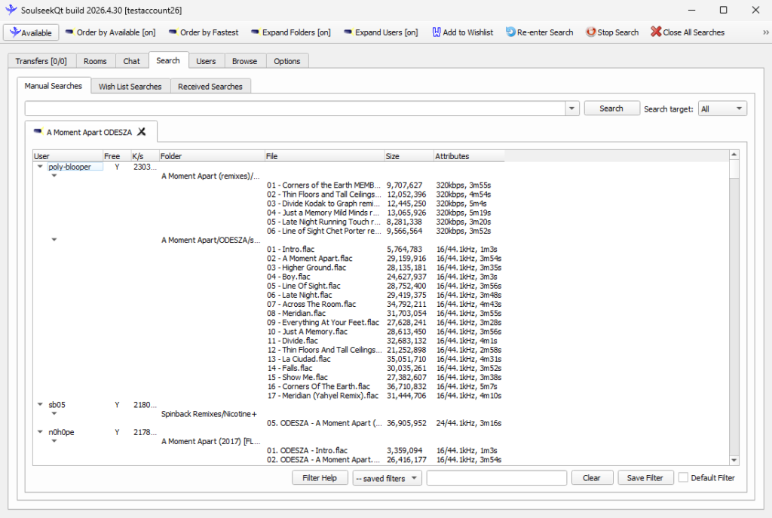Close the A Moment Apart ODESZA search tab
The image size is (772, 518).
[x=142, y=132]
